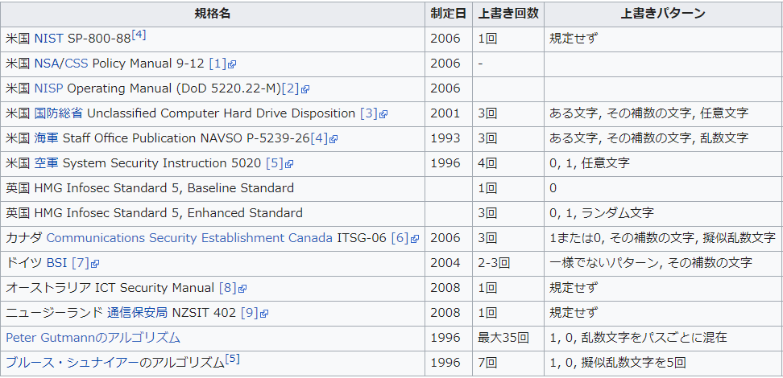Click footnote [4] beside NIST SP-800-88
783x378 pixels.
[139, 35]
